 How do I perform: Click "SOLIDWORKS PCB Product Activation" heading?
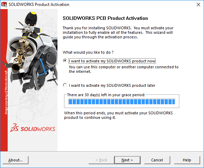click(105, 18)
